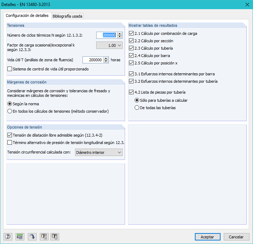The width and height of the screenshot is (253, 244).
Task: Enable Sistema de control de vida útil
Action: (x=10, y=69)
